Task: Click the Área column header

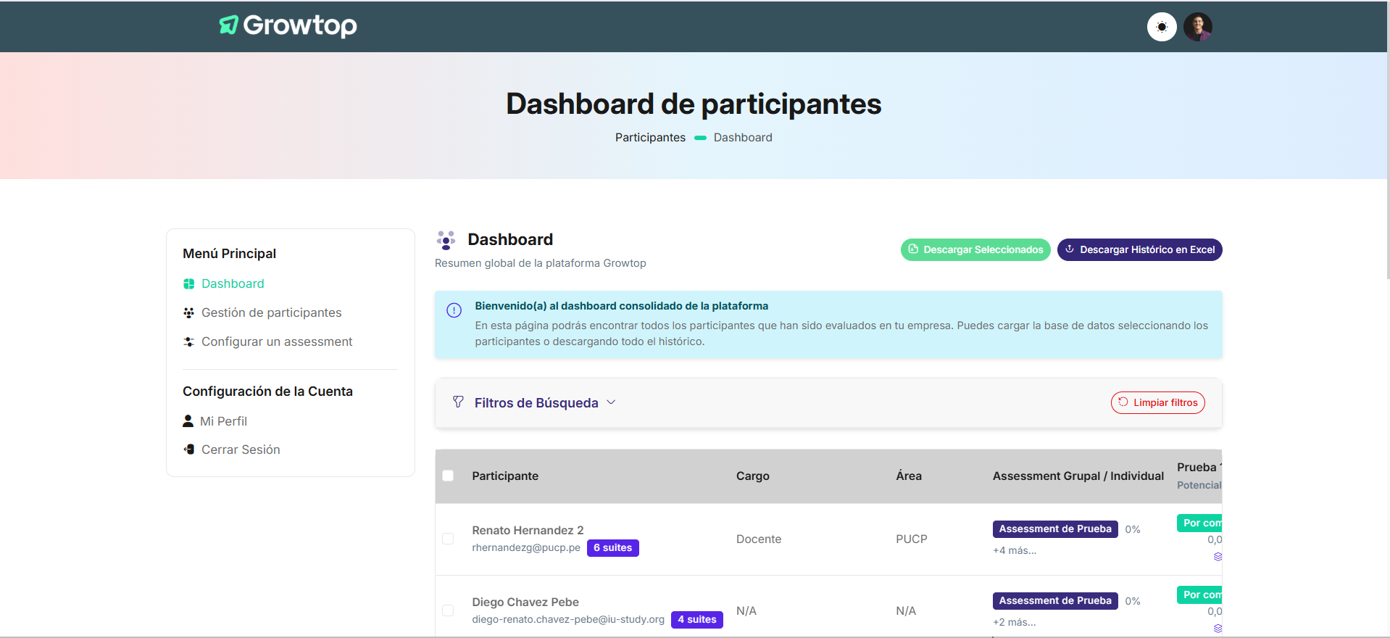Action: (x=909, y=476)
